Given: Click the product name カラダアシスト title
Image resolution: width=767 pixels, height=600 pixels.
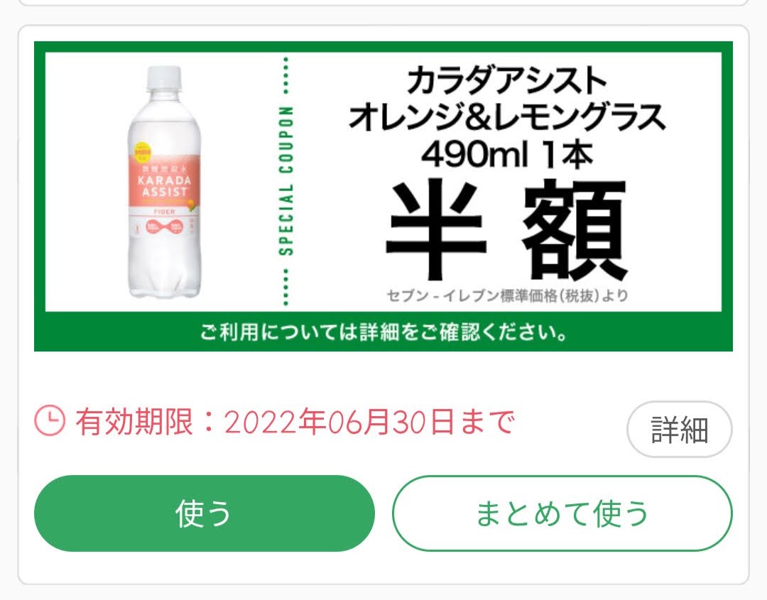Looking at the screenshot, I should 507,81.
